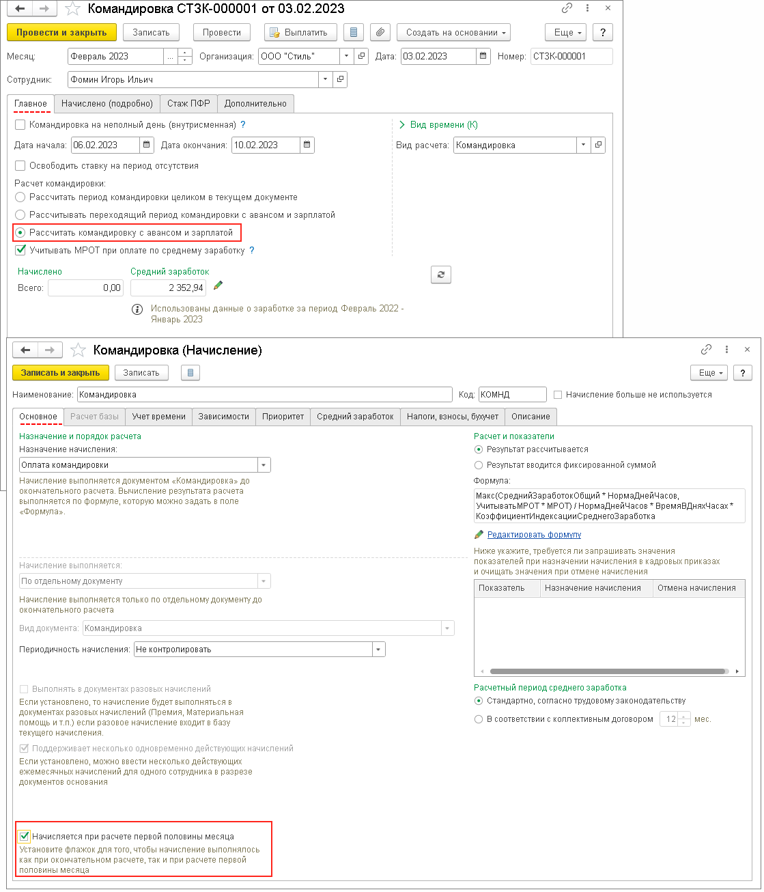Click list icon next to Записать in Начисление
Screen dimensions: 764x892
pos(190,373)
